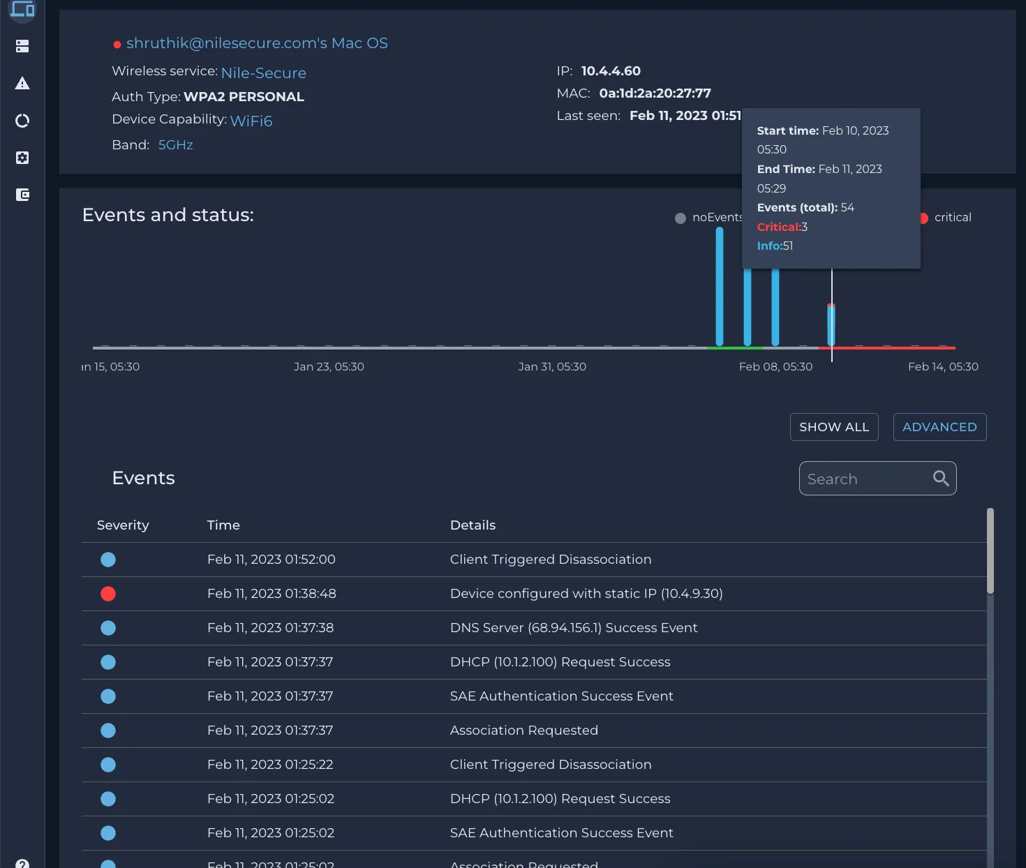Click the magnifier icon in the search box

(x=941, y=478)
